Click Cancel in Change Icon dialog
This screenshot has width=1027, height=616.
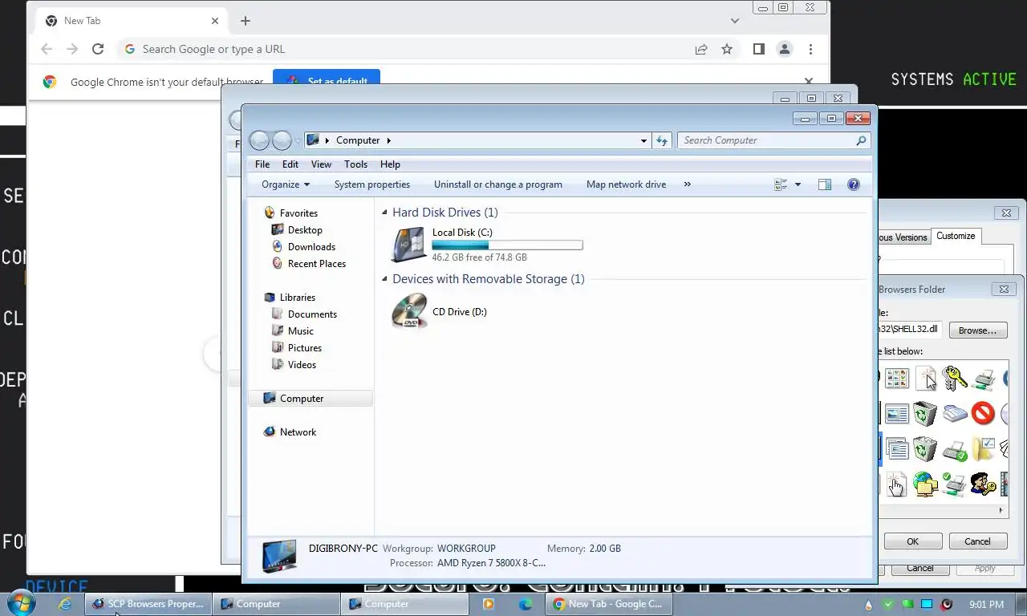tap(977, 541)
